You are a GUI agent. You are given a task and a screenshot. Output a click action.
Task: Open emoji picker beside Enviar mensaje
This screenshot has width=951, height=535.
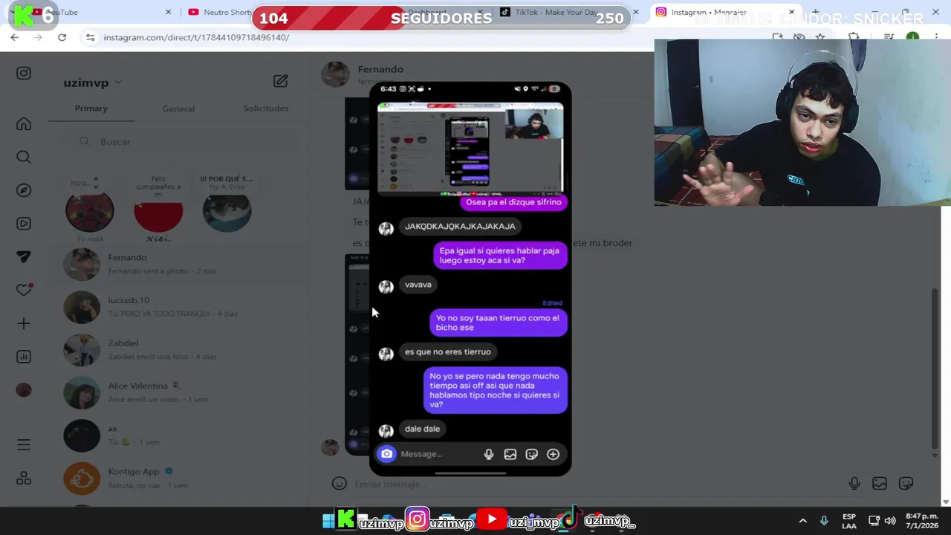coord(340,484)
